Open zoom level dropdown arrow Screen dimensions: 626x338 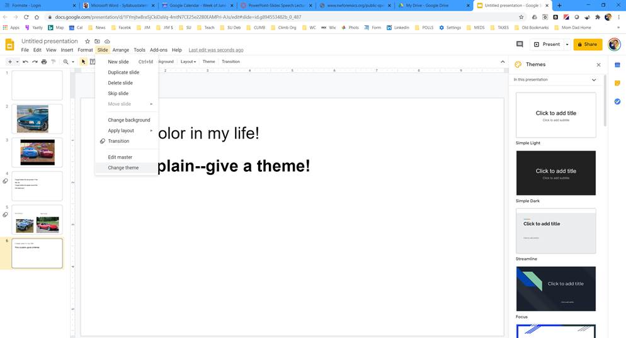tap(73, 62)
